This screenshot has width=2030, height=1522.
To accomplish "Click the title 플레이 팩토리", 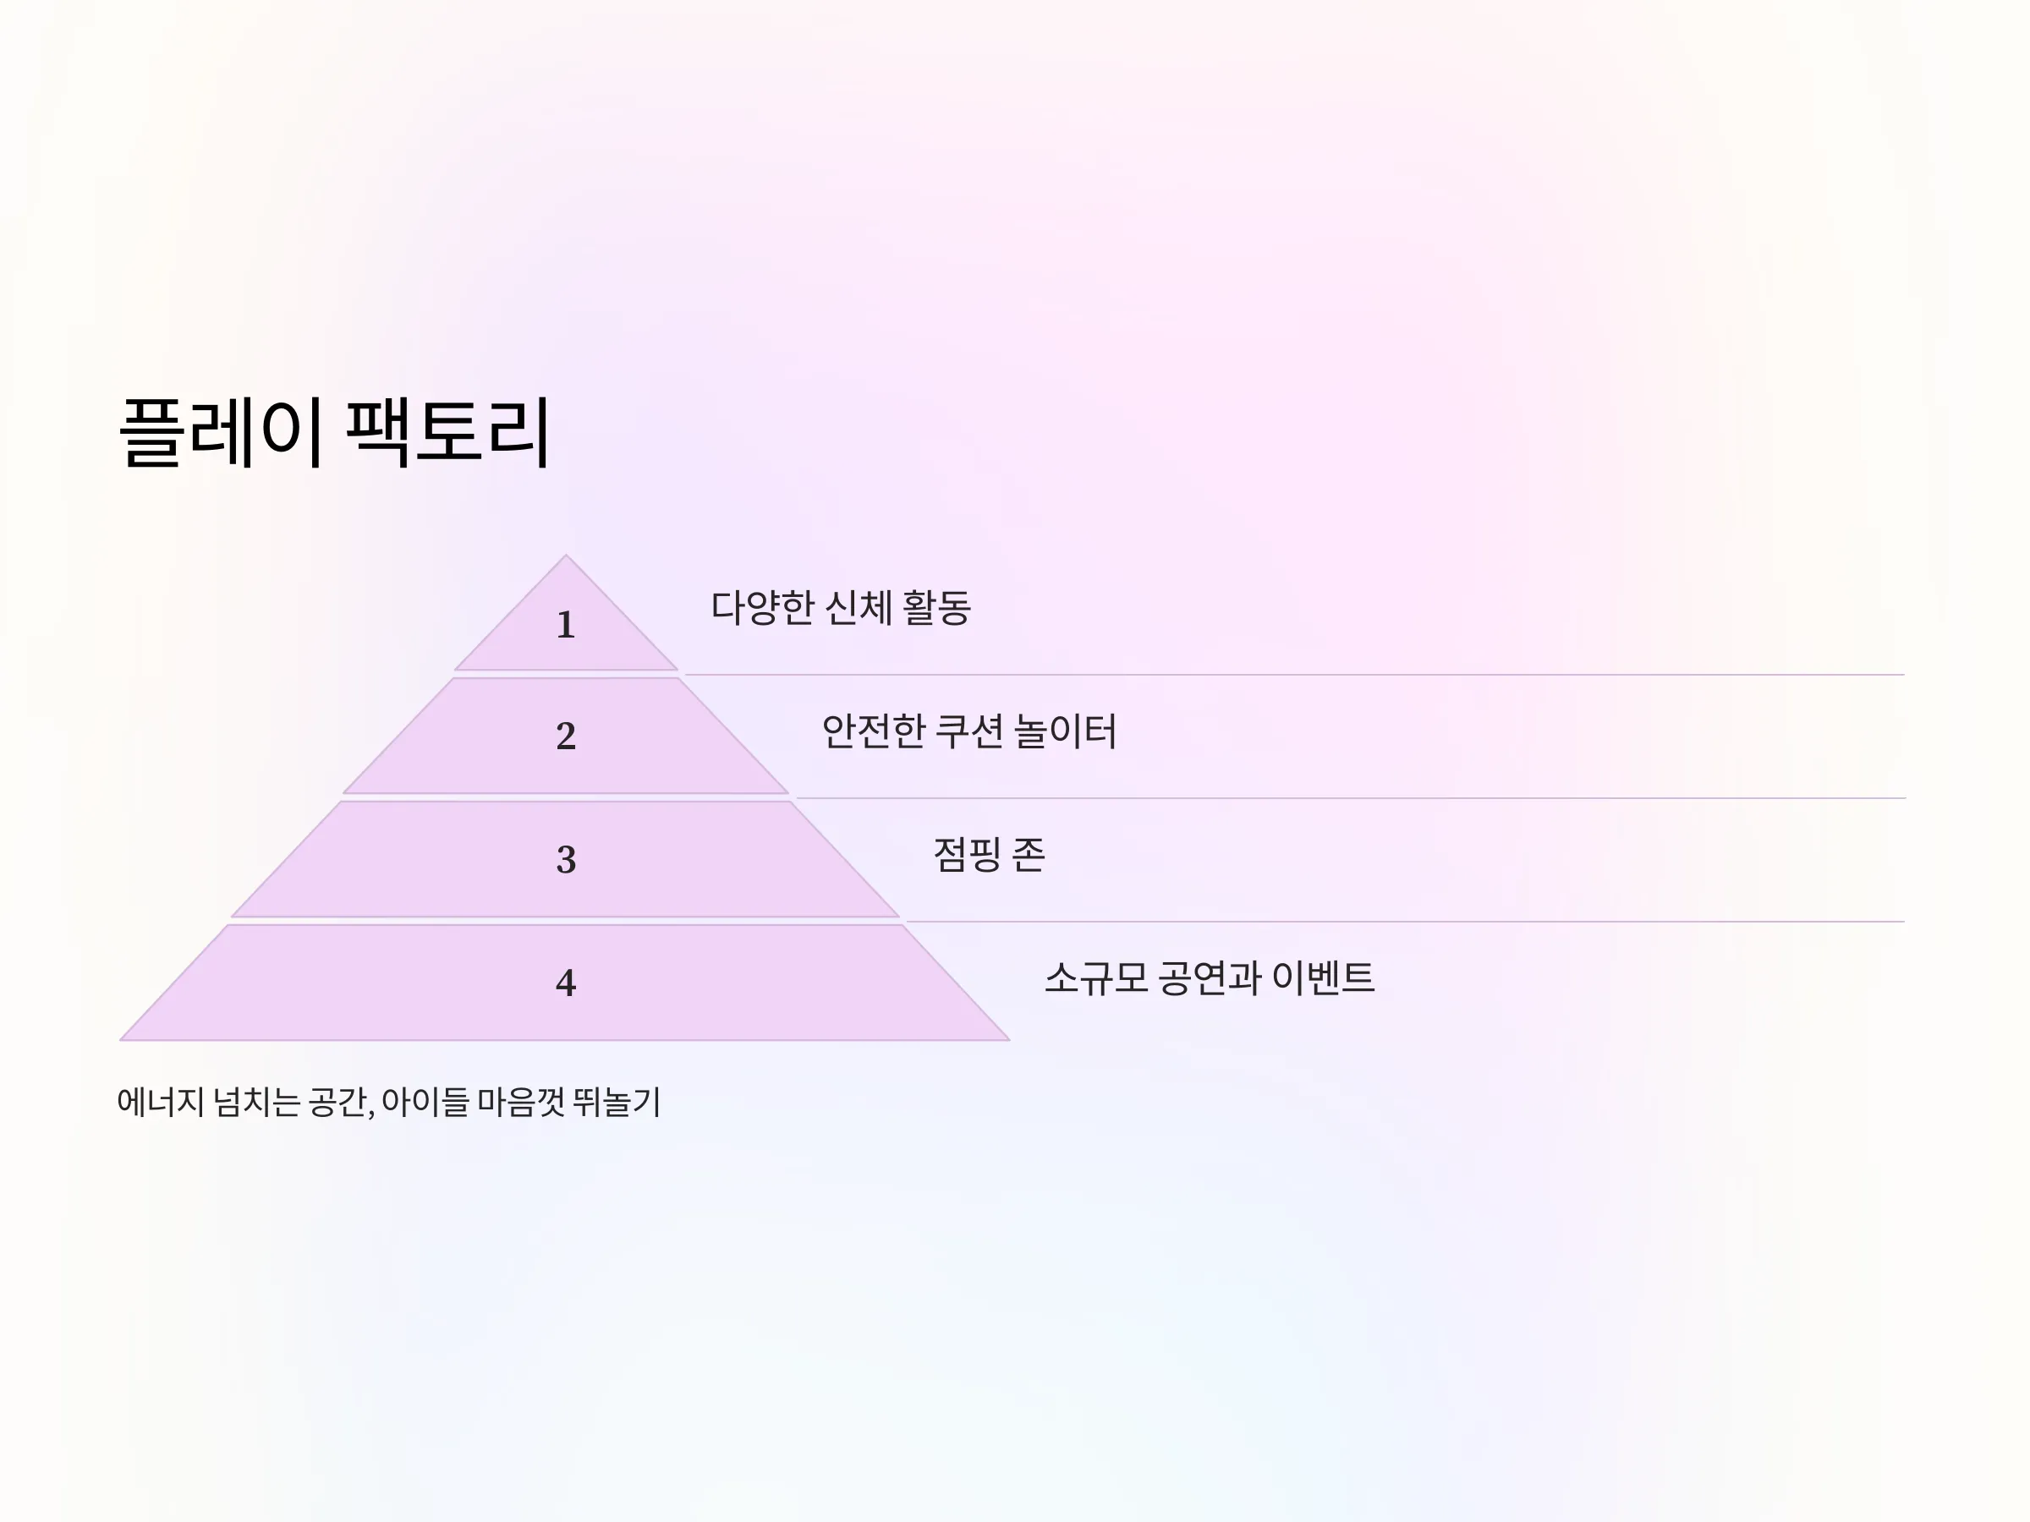I will 335,432.
